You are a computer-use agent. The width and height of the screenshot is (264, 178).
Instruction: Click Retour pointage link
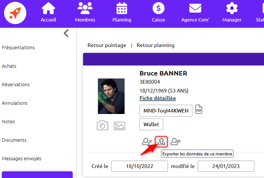coord(107,46)
